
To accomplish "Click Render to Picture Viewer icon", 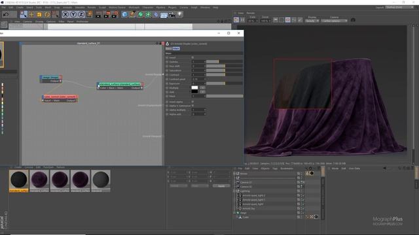I will (x=107, y=14).
